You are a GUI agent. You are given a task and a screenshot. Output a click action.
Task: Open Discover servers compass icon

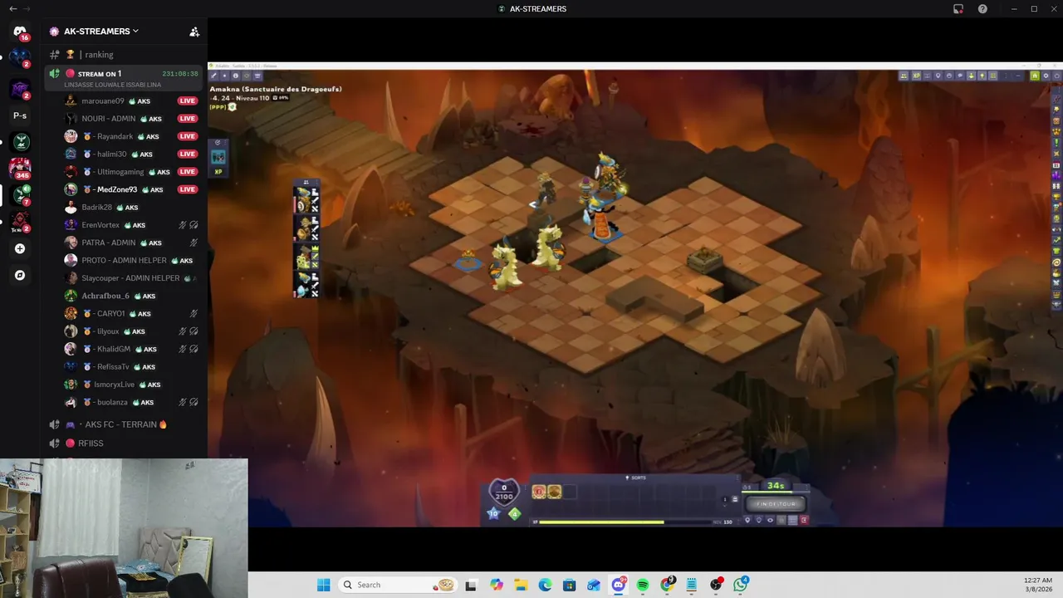tap(20, 275)
